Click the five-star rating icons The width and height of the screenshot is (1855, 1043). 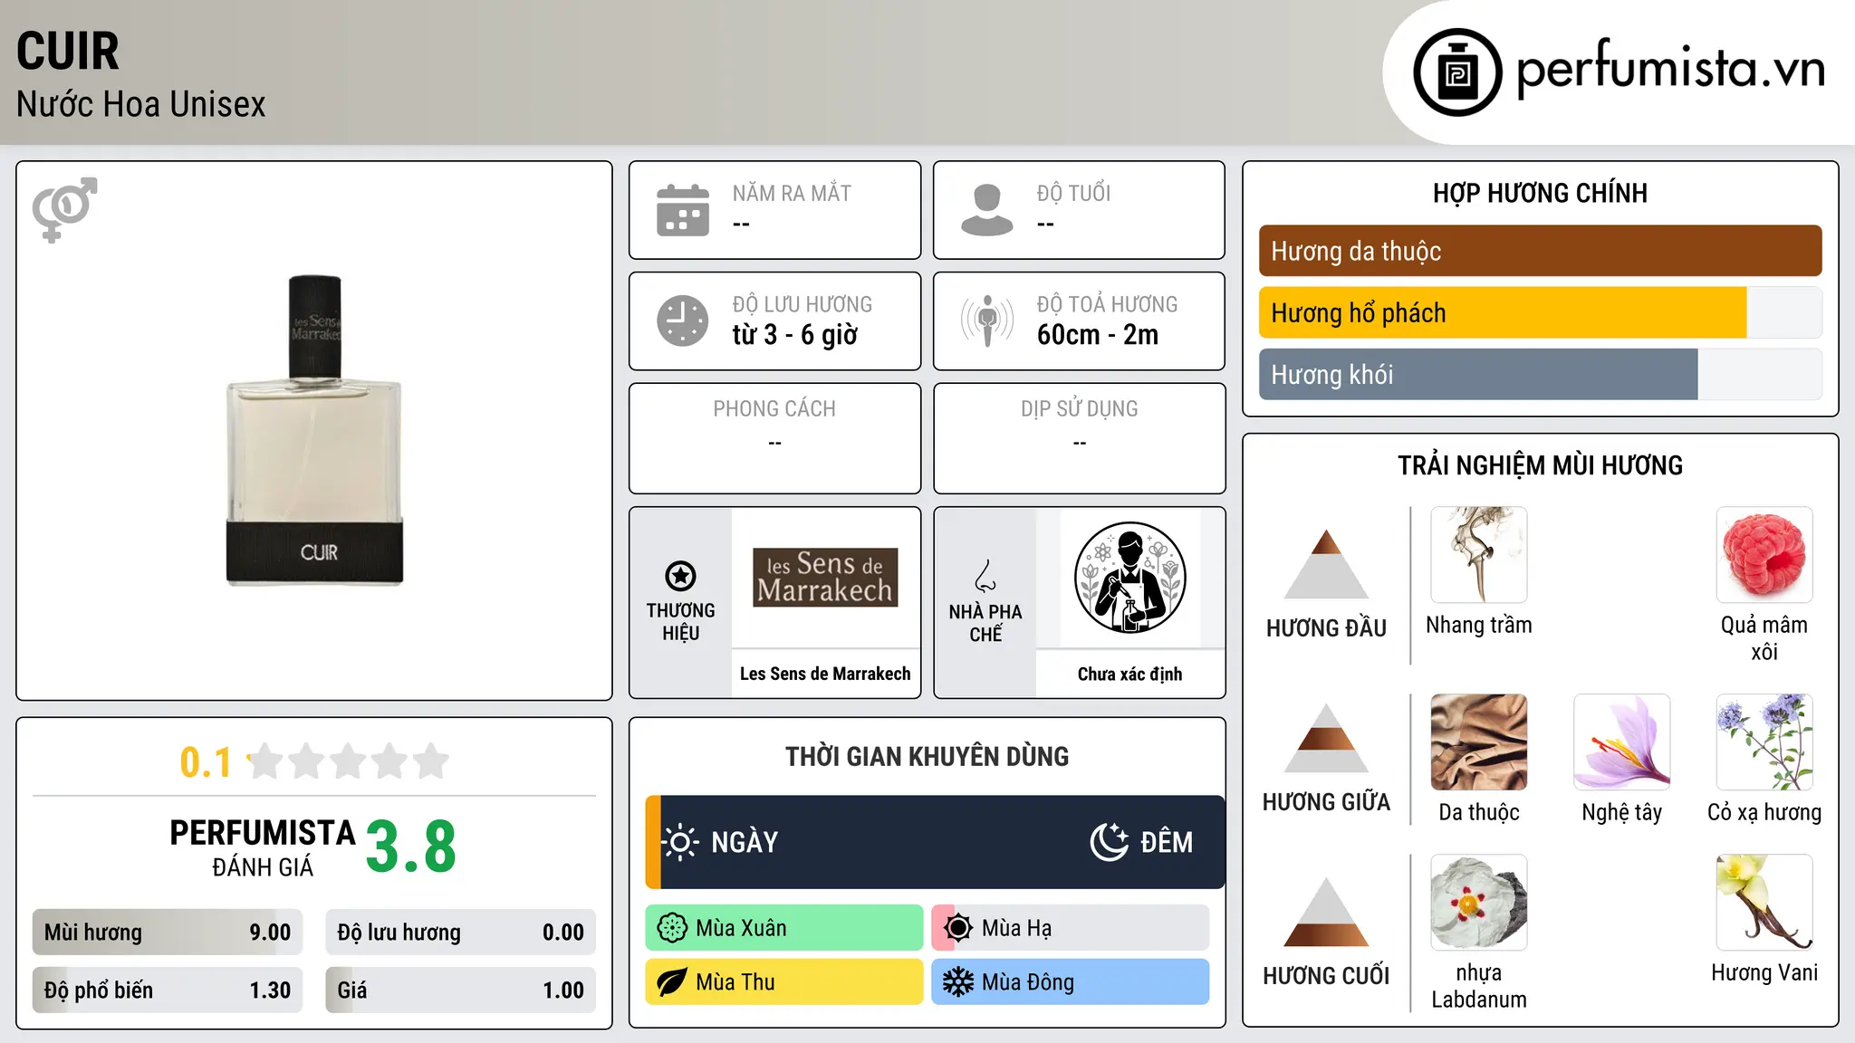[349, 761]
